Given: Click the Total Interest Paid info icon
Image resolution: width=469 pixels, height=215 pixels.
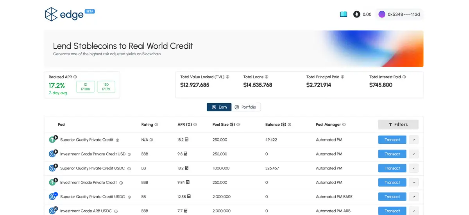Looking at the screenshot, I should (x=404, y=77).
